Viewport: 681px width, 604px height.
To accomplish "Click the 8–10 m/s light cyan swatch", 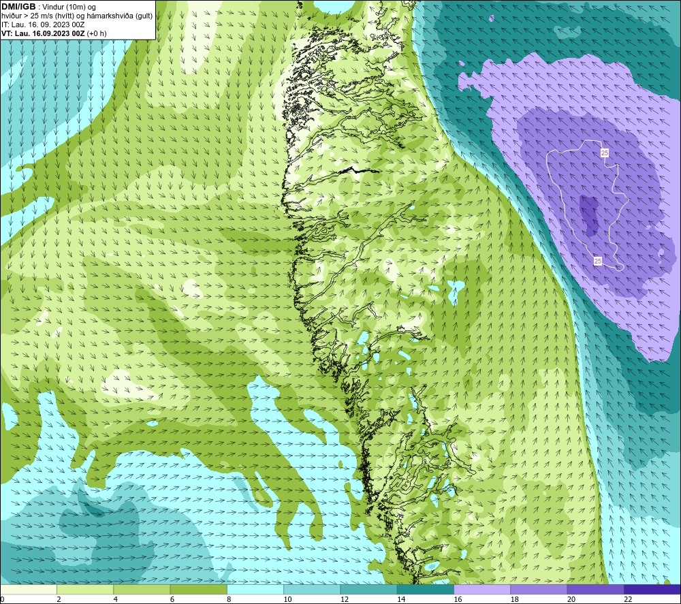I will click(255, 589).
